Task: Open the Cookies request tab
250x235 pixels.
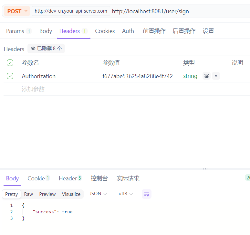Action: (105, 31)
